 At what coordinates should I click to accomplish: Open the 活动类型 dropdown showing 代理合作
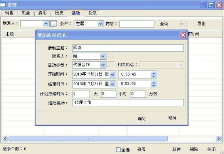(103, 65)
